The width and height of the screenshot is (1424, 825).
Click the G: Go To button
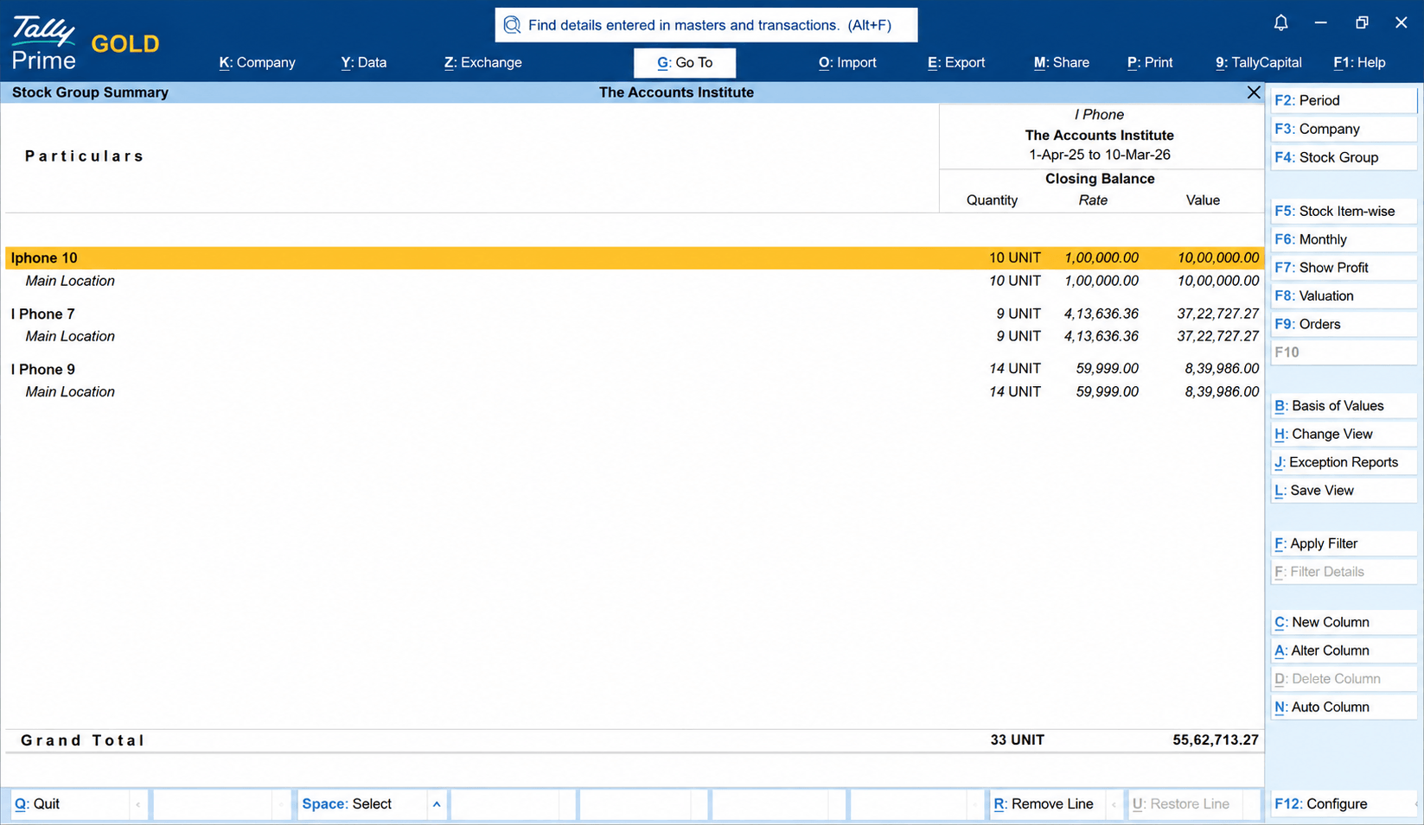click(685, 62)
